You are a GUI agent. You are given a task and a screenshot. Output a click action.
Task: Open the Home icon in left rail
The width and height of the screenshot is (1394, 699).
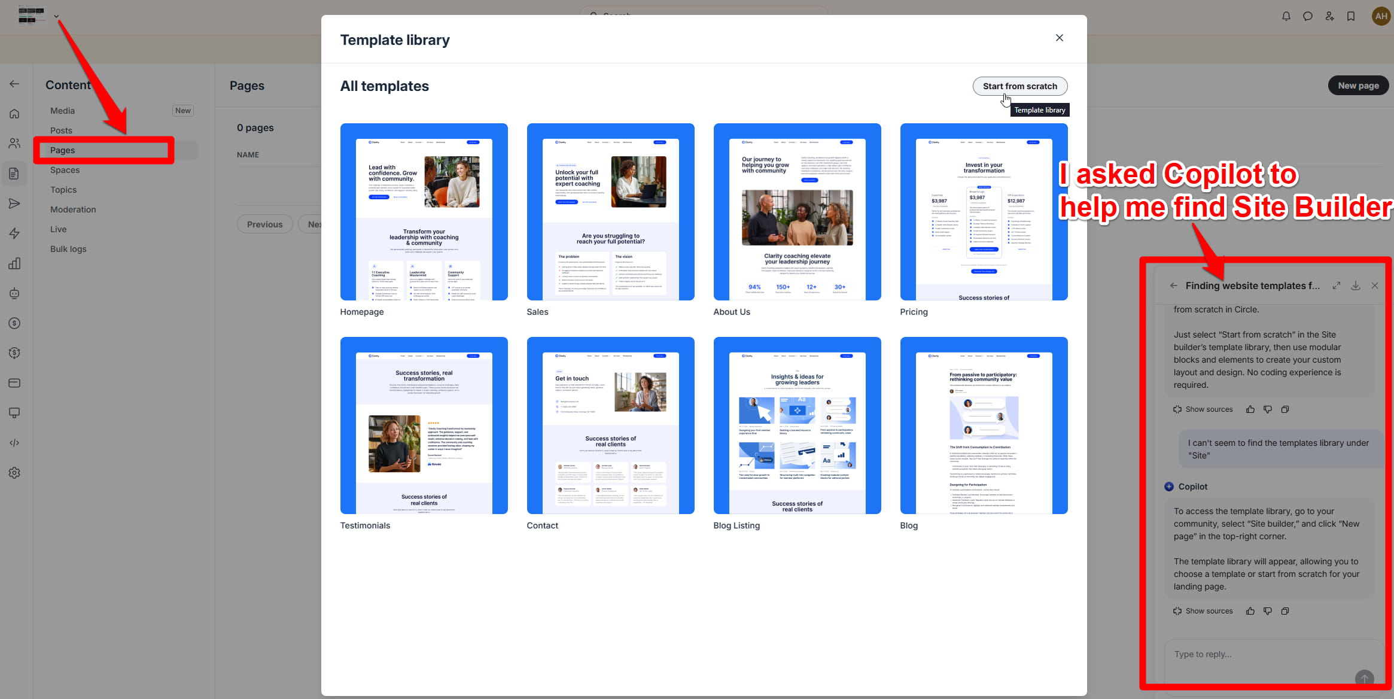tap(14, 114)
